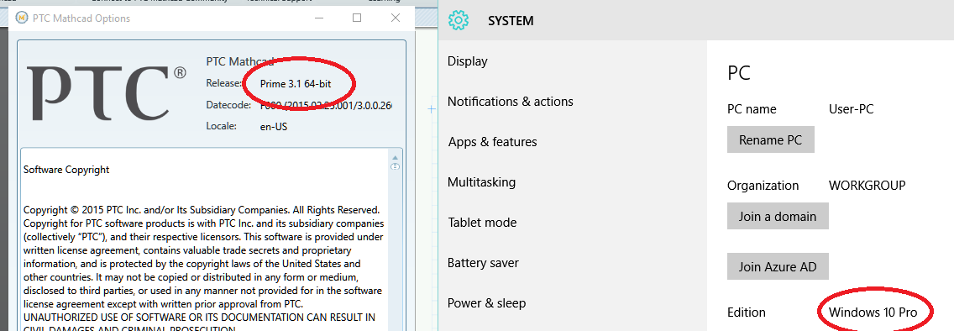Click the Join a domain button
This screenshot has height=331, width=954.
click(778, 216)
